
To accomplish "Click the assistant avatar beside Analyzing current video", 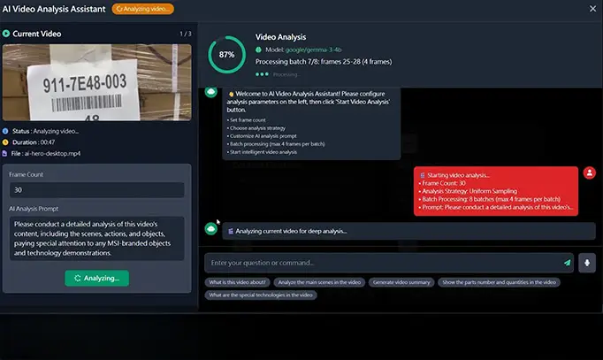I will (x=210, y=228).
